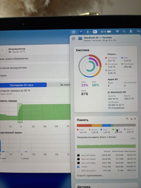Click the red Сист segment of memory bar
Screen dimensions: 141x188
[84, 125]
